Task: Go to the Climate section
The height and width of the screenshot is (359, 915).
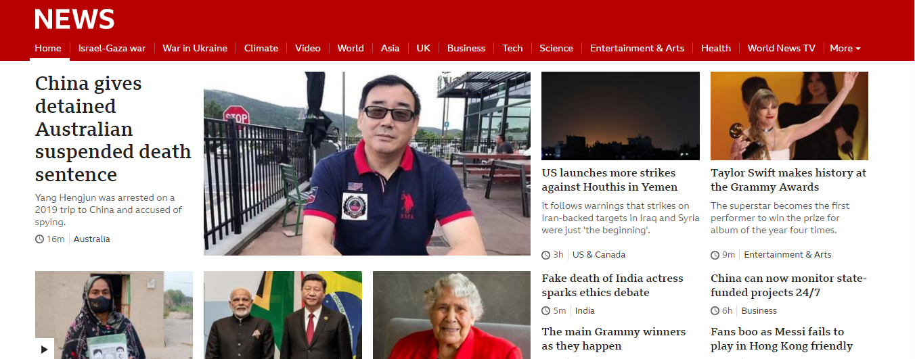Action: (x=261, y=48)
